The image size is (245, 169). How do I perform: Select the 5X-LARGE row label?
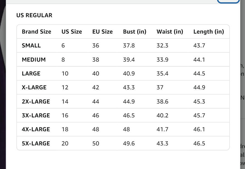pyautogui.click(x=36, y=143)
